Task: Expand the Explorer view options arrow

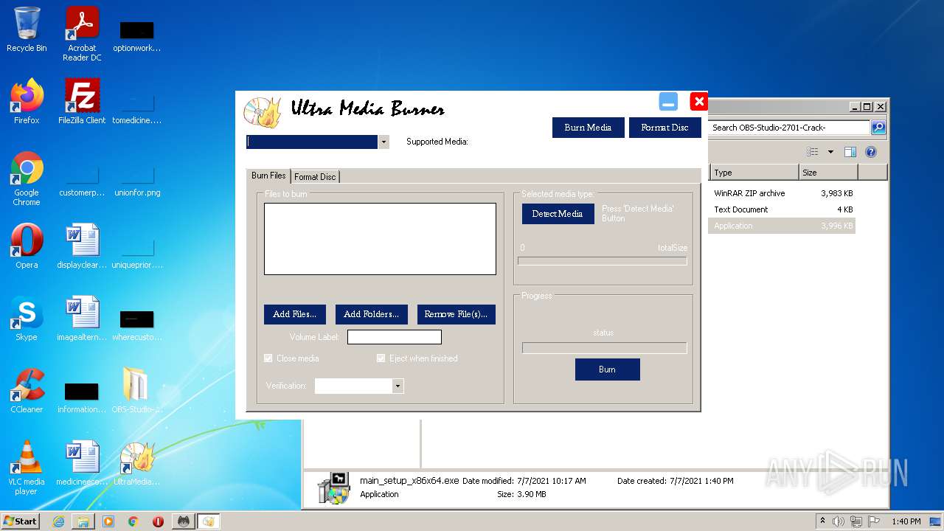Action: coord(830,152)
